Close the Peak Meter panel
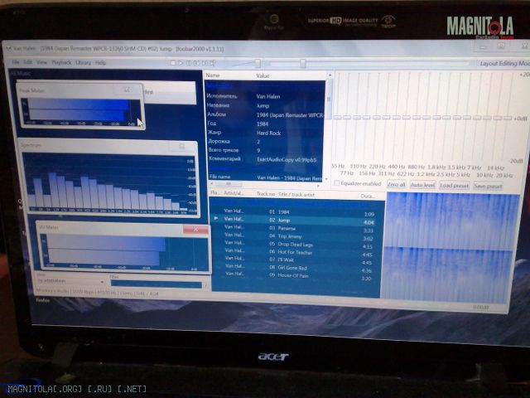The height and width of the screenshot is (398, 530). [x=127, y=90]
